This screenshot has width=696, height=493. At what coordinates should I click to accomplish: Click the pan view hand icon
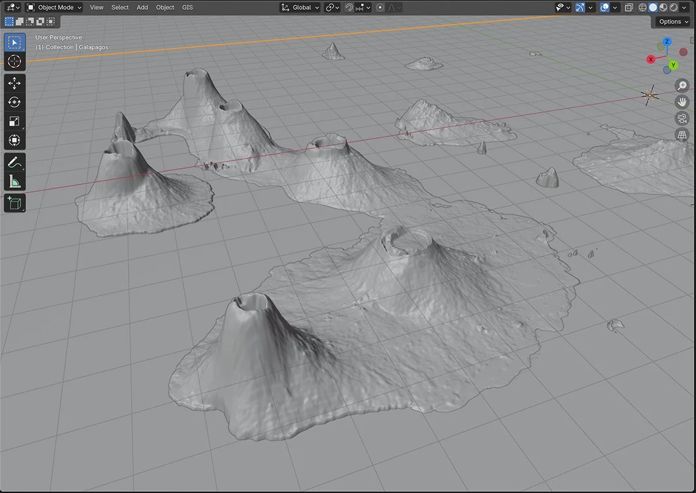click(682, 102)
